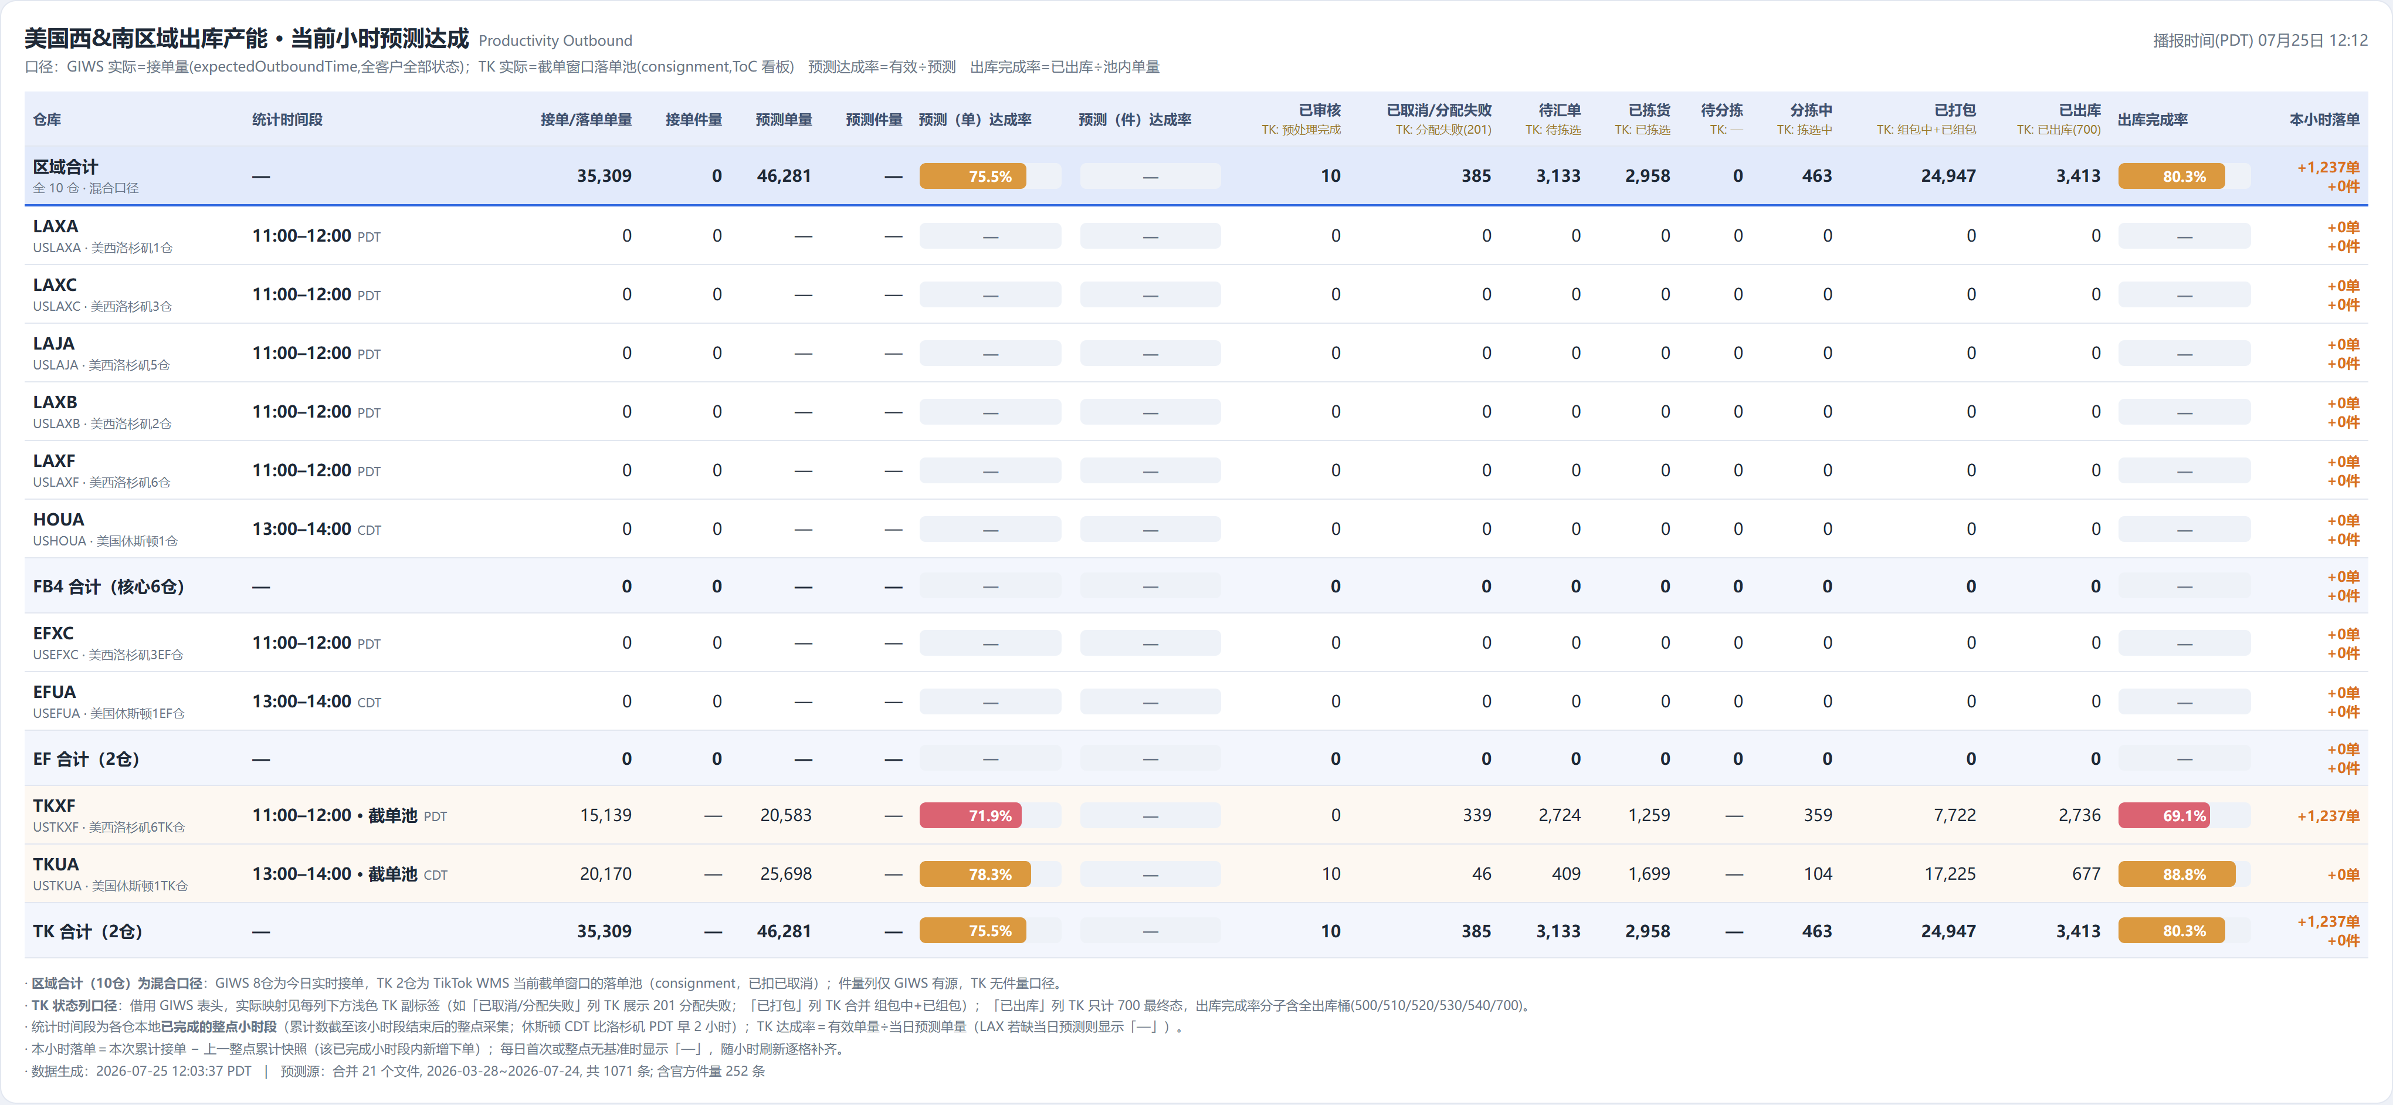Click the Productivity Outbound subtitle
Screen dimensions: 2393x1105
(555, 41)
